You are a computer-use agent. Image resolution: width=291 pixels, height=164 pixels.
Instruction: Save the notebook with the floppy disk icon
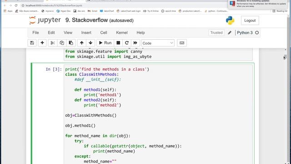32,43
